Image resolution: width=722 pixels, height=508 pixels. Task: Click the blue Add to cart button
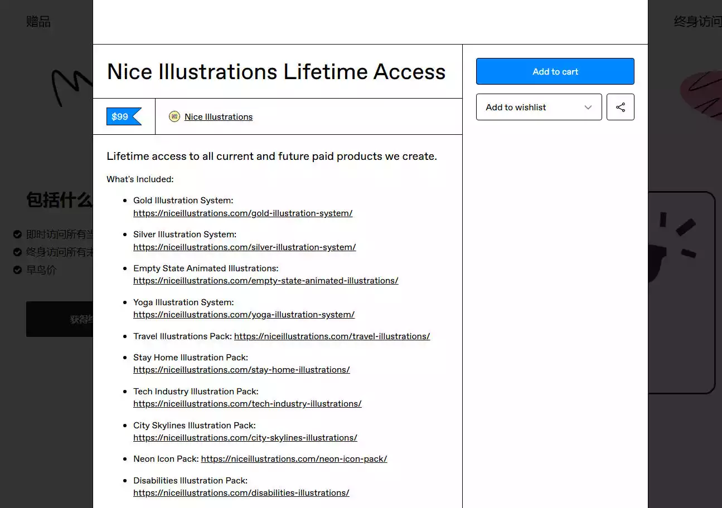point(555,71)
